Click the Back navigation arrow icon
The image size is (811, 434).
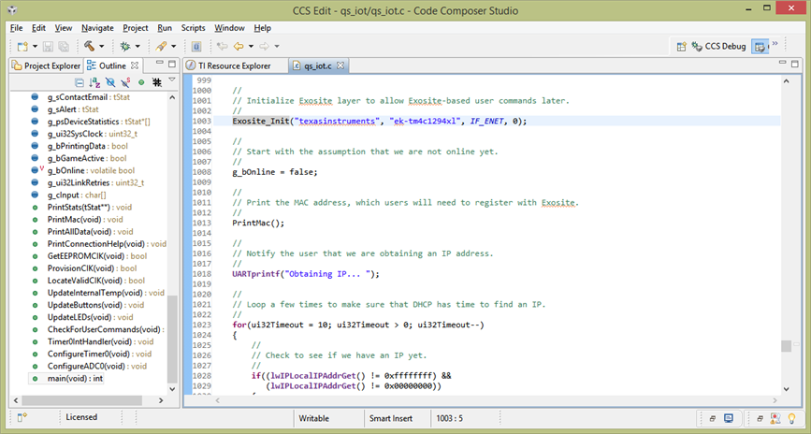point(239,46)
